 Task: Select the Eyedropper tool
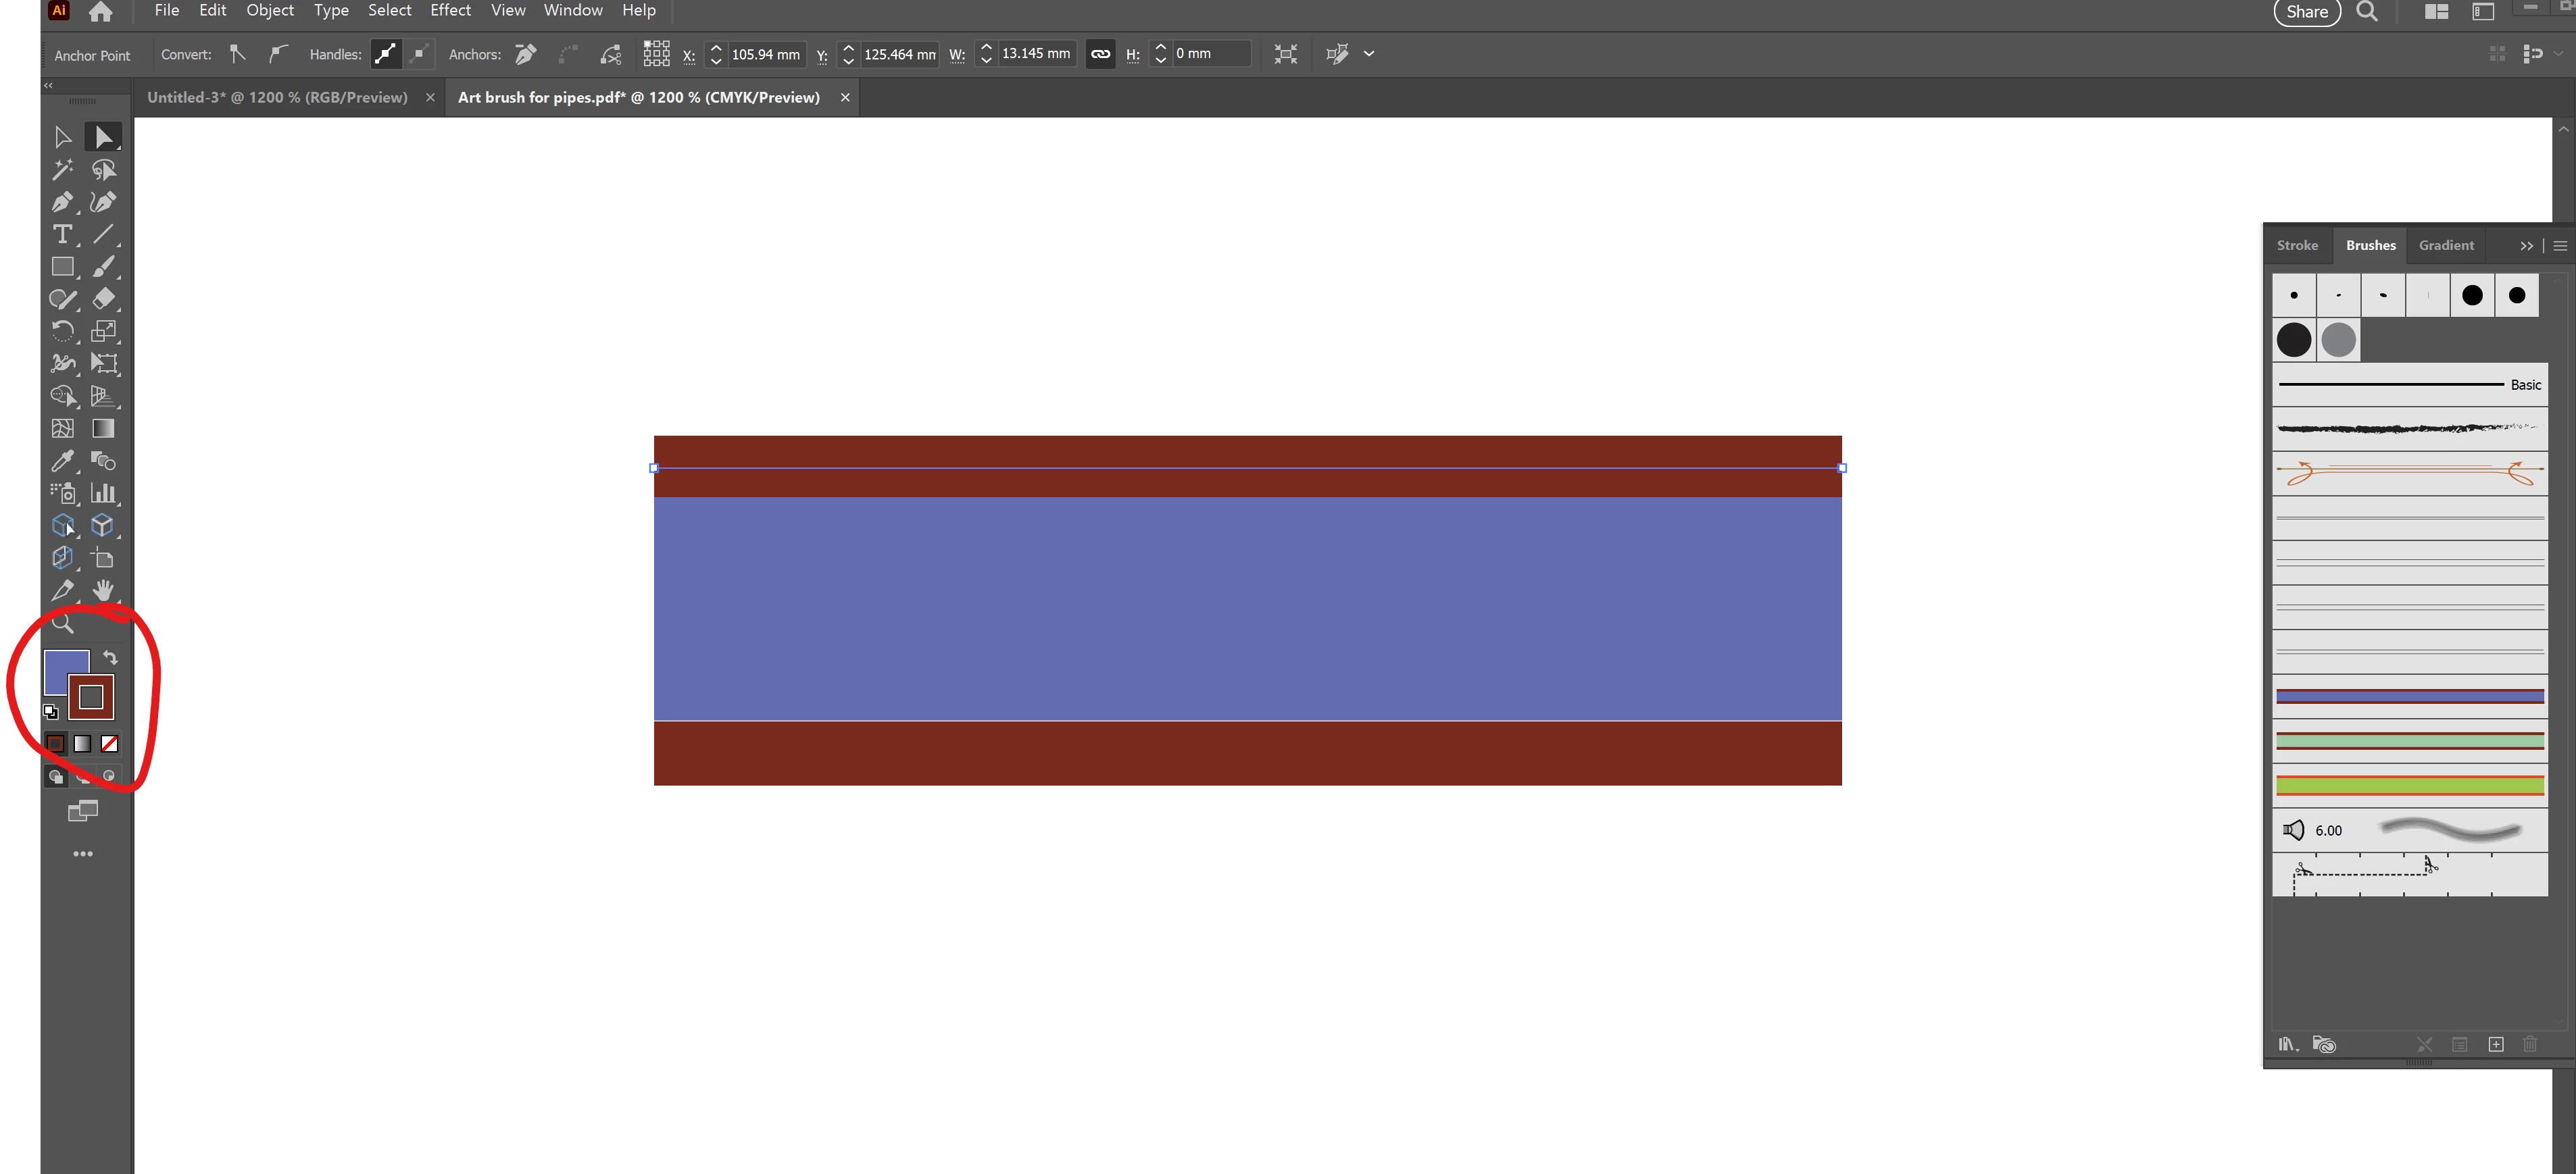tap(62, 461)
